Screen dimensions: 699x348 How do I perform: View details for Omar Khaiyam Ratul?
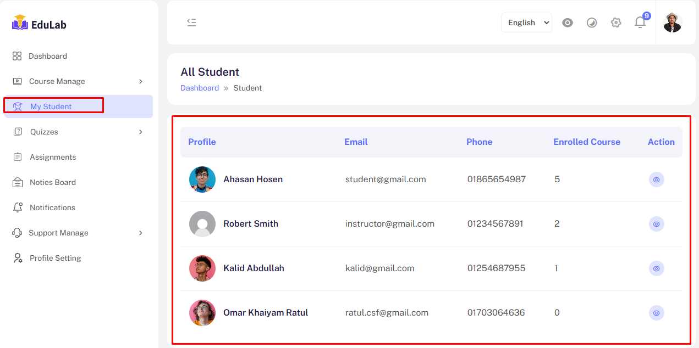coord(656,313)
